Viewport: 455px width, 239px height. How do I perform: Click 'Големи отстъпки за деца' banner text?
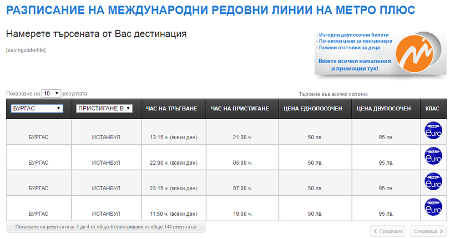348,48
